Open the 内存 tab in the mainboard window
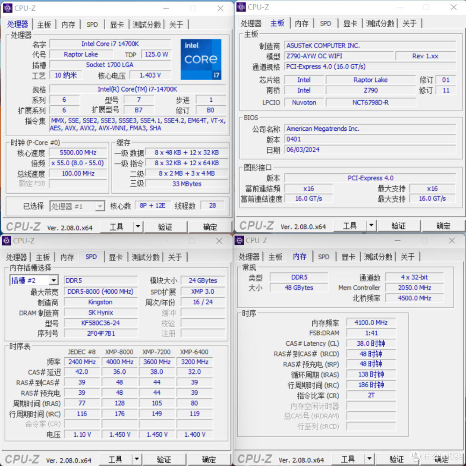 tap(302, 23)
